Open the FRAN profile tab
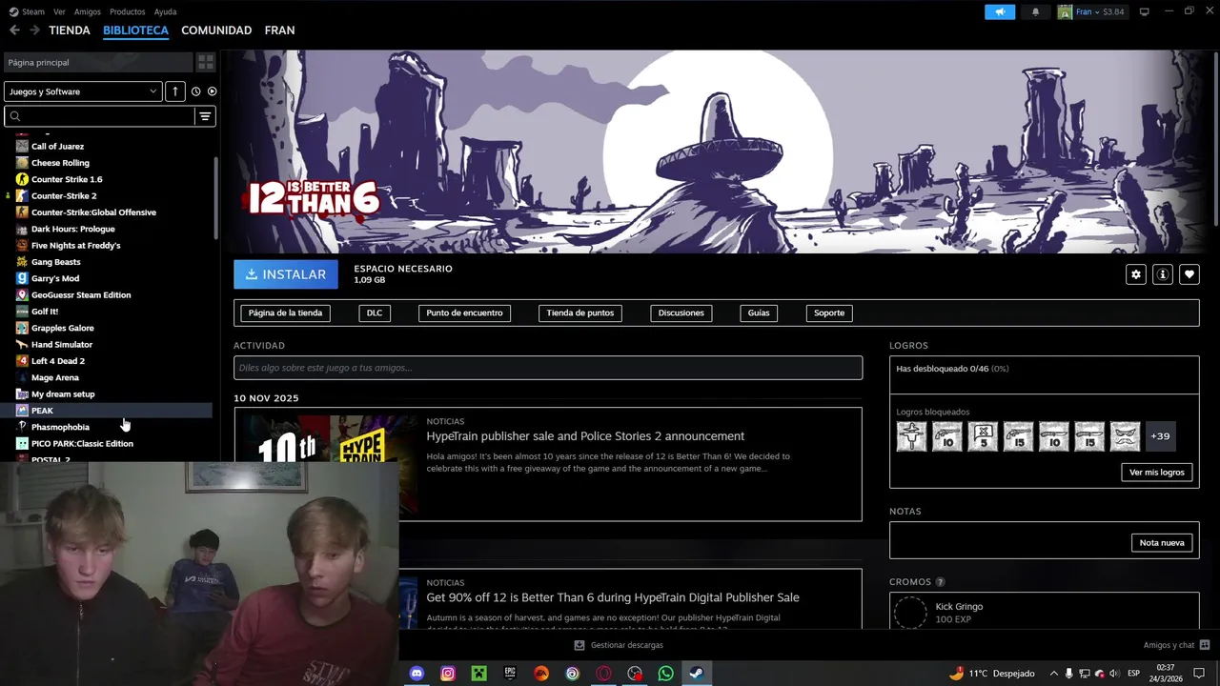 click(279, 30)
